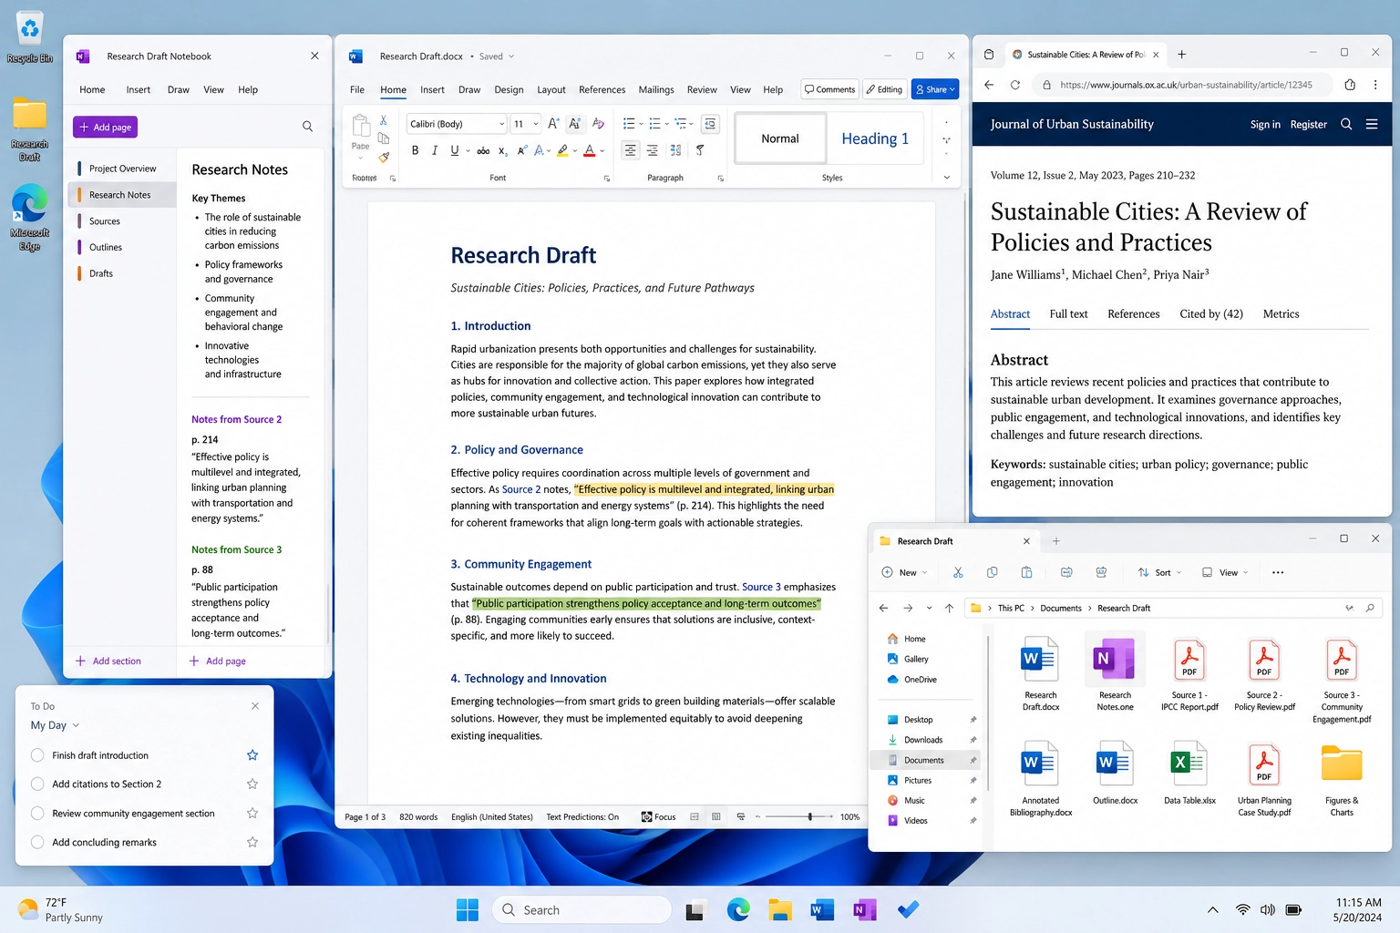The height and width of the screenshot is (933, 1400).
Task: Open the Sort dropdown in File Explorer
Action: pyautogui.click(x=1160, y=572)
